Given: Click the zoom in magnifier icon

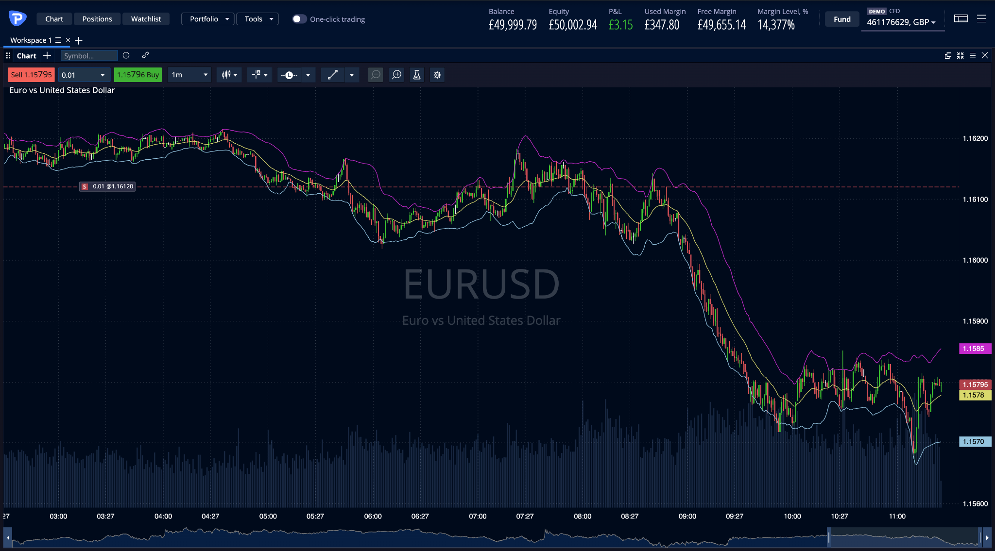Looking at the screenshot, I should click(397, 75).
